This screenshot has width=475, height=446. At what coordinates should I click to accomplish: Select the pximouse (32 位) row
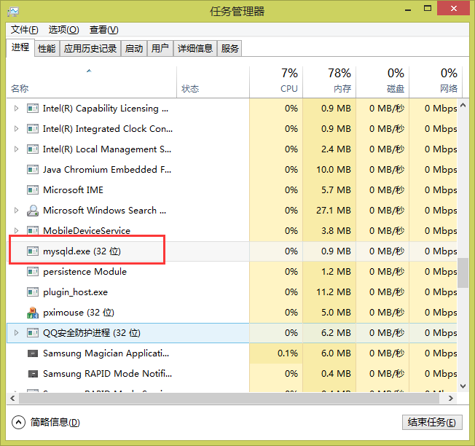pos(232,313)
